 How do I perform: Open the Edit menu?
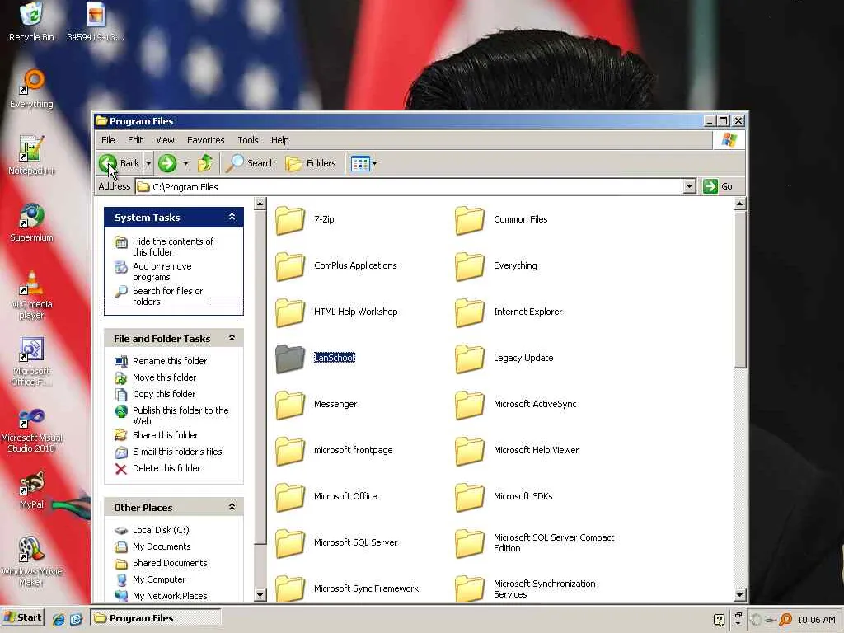(135, 140)
